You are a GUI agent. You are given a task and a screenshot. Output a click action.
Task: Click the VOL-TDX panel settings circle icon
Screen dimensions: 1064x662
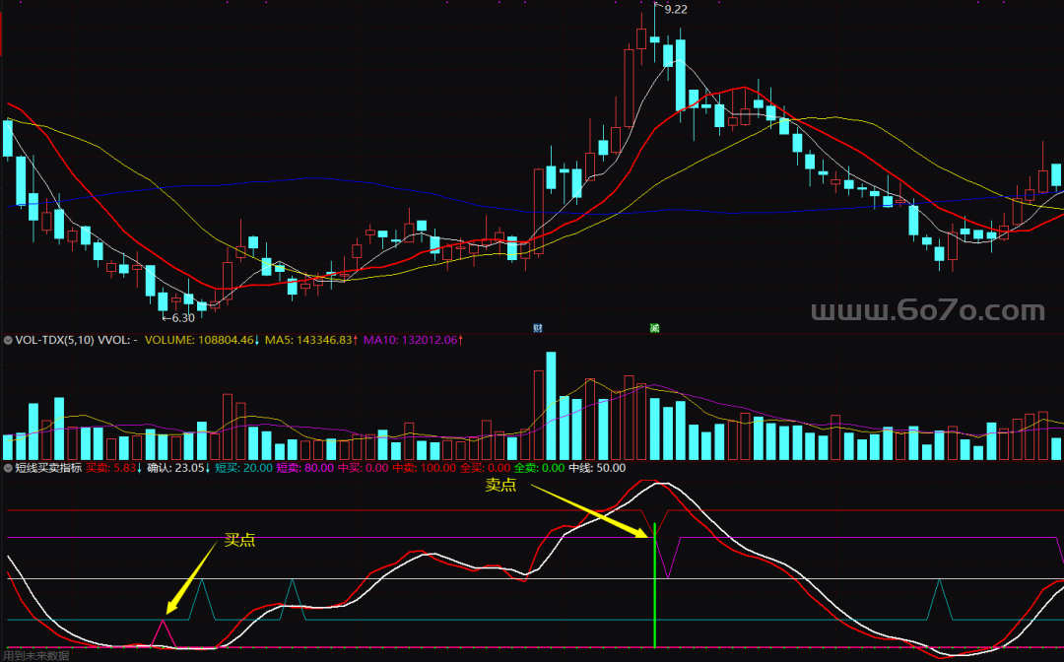[x=9, y=340]
